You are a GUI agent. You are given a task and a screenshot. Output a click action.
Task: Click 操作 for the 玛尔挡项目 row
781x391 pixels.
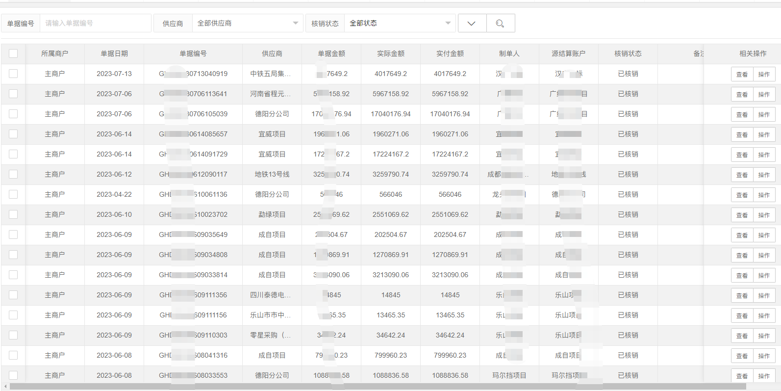(764, 376)
